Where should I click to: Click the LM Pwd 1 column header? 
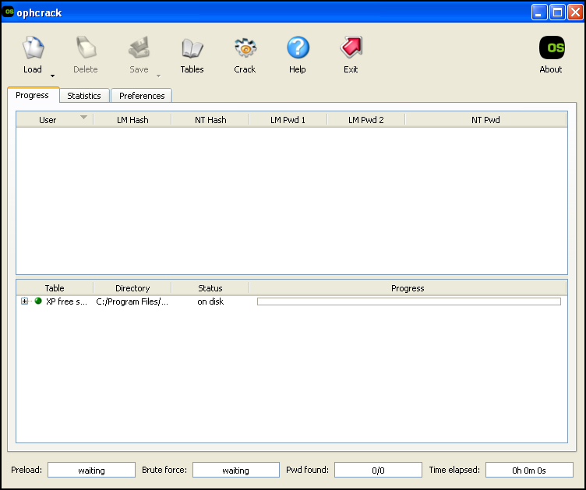pyautogui.click(x=288, y=120)
